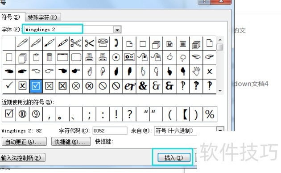Pick recently used circled 9 symbol
Image resolution: width=281 pixels, height=173 pixels.
coord(36,114)
